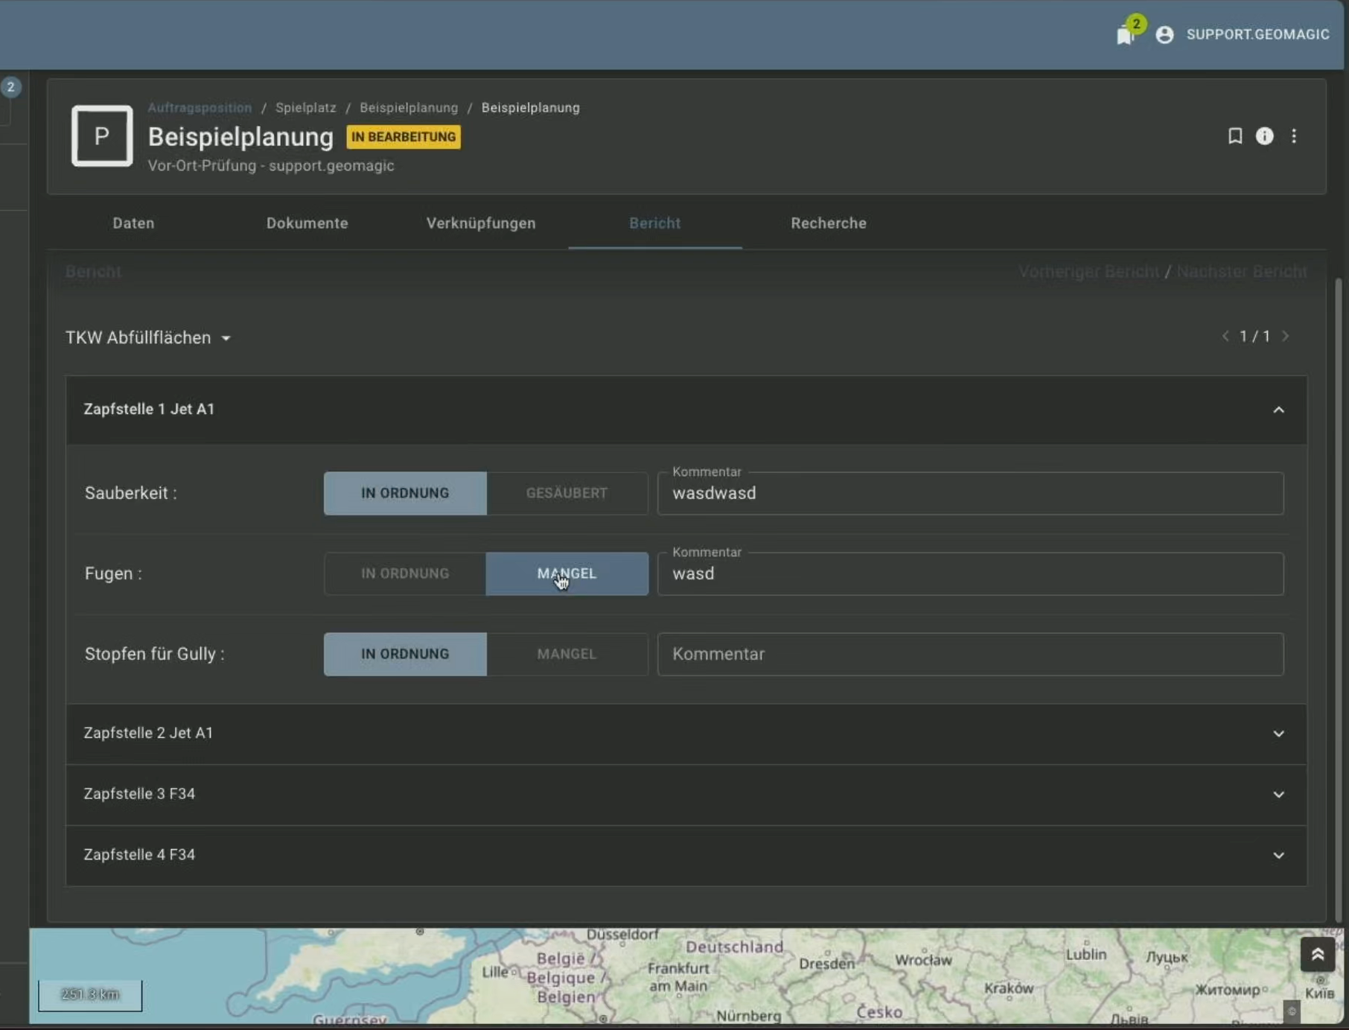This screenshot has width=1349, height=1030.
Task: Click the Auftragsposition breadcrumb link
Action: tap(200, 108)
